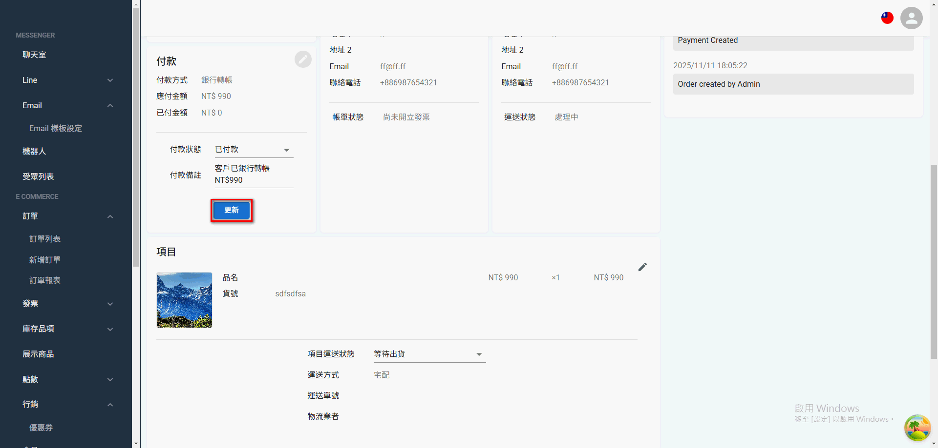This screenshot has width=938, height=448.
Task: Click the 'Order created by Admin' log entry
Action: pyautogui.click(x=793, y=84)
